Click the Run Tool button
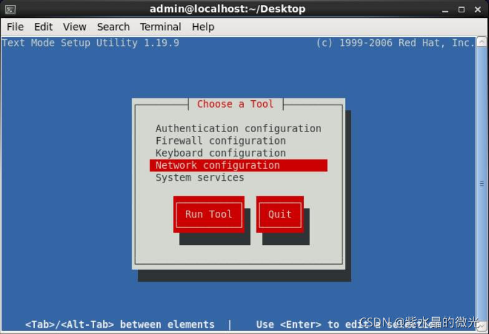The width and height of the screenshot is (489, 334). [x=209, y=214]
